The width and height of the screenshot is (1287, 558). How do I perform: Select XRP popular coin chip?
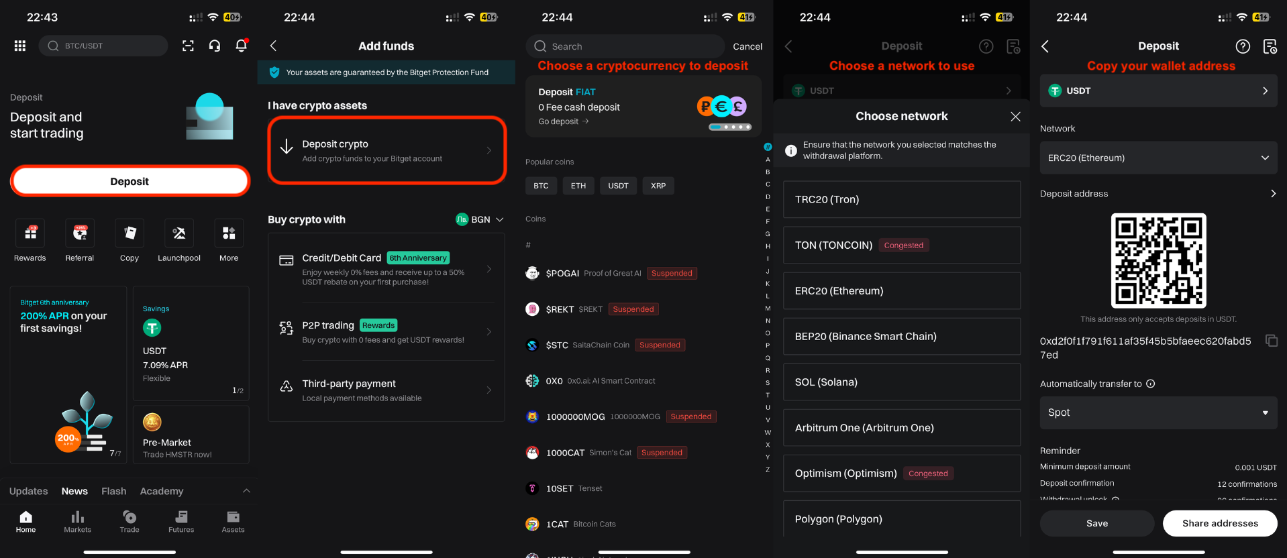pyautogui.click(x=658, y=186)
